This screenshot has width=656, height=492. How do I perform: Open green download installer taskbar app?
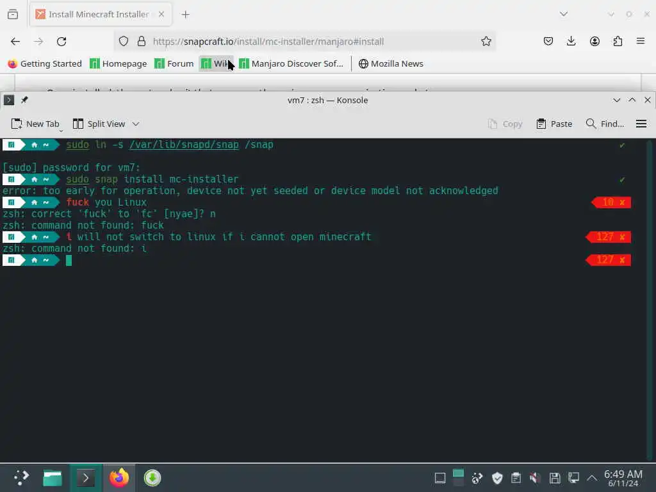click(x=152, y=478)
